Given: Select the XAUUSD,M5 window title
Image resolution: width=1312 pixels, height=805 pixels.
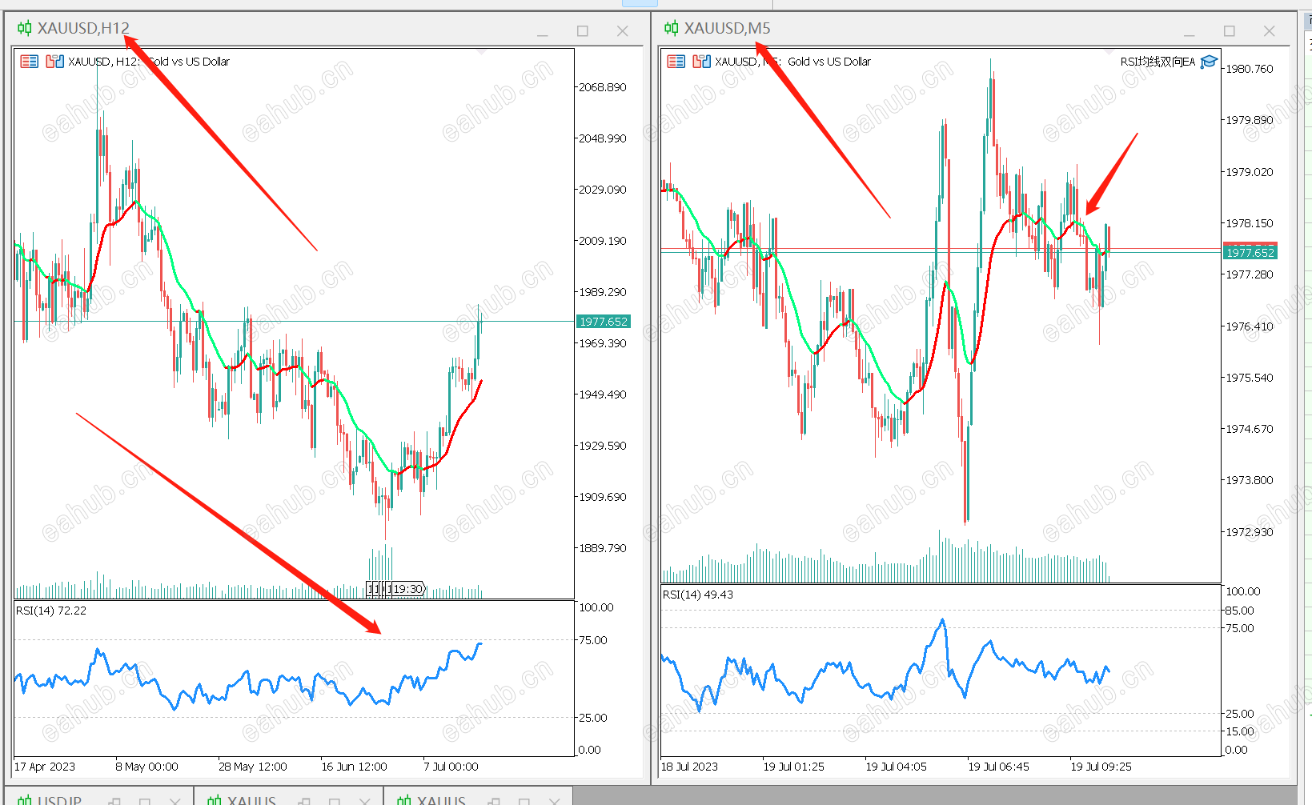Looking at the screenshot, I should point(728,29).
